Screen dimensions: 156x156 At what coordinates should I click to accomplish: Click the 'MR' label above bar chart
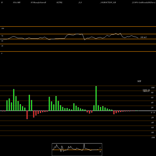tap(139, 81)
